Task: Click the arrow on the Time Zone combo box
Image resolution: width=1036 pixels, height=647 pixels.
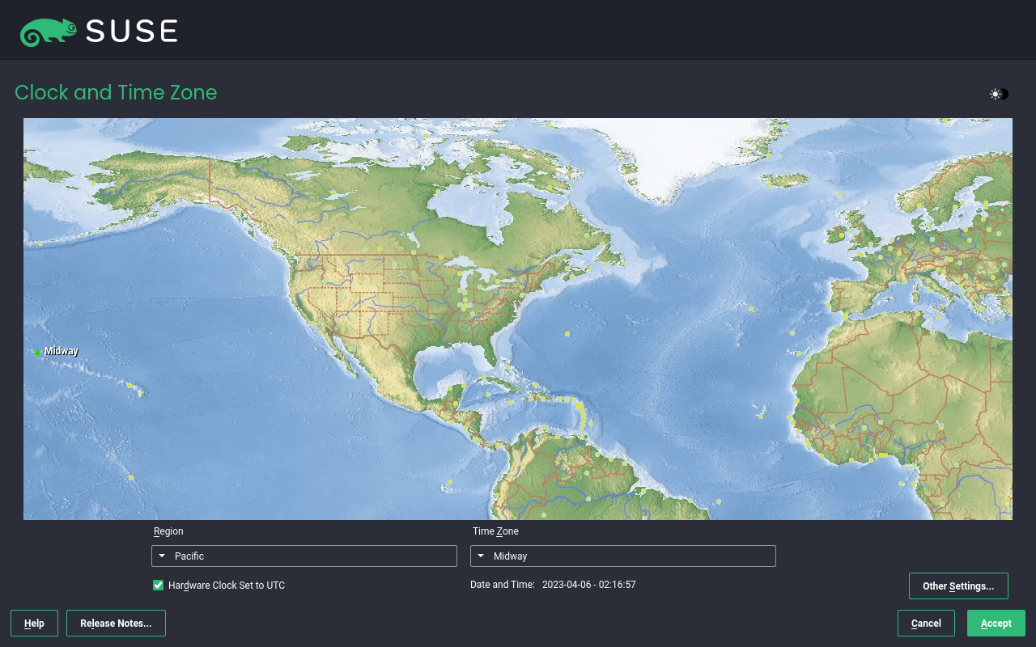Action: tap(481, 556)
